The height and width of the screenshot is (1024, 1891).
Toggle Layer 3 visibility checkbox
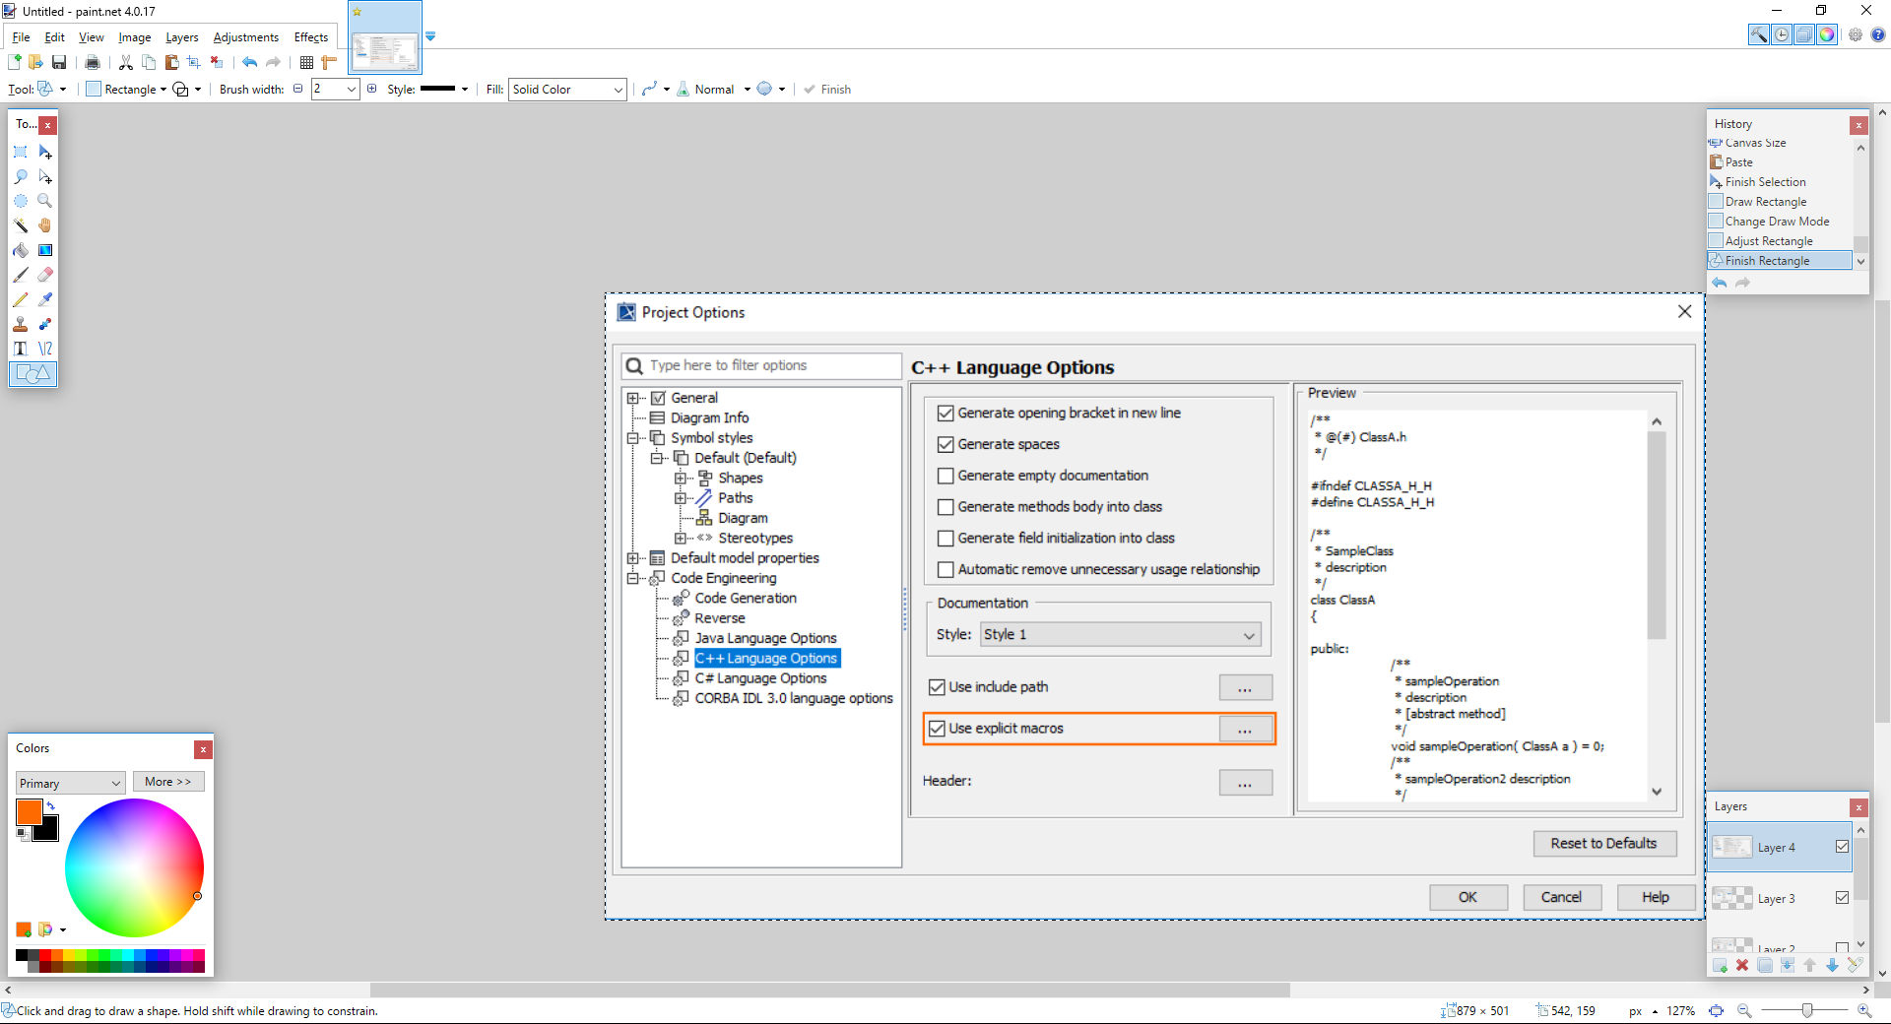pyautogui.click(x=1842, y=898)
